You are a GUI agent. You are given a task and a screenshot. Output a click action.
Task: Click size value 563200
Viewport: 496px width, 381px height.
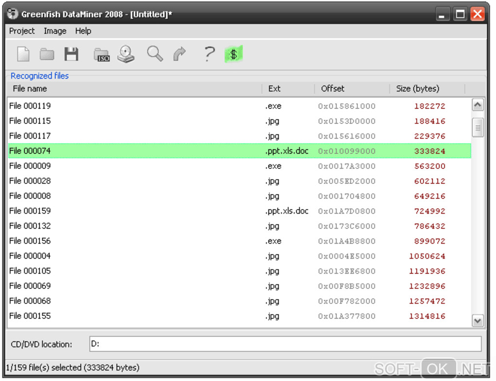pyautogui.click(x=429, y=166)
